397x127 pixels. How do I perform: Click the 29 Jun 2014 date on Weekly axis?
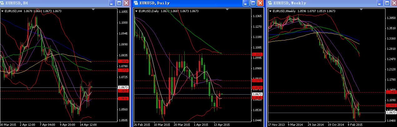(x=315, y=125)
